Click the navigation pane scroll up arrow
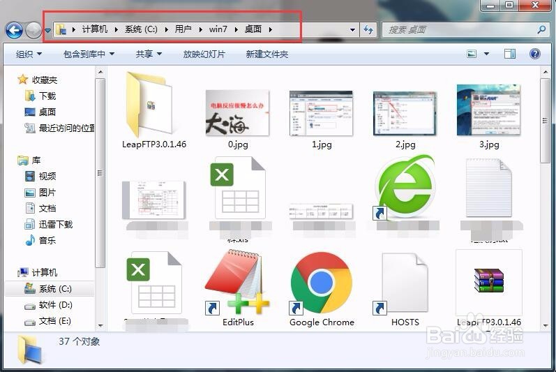This screenshot has width=556, height=372. coord(100,72)
